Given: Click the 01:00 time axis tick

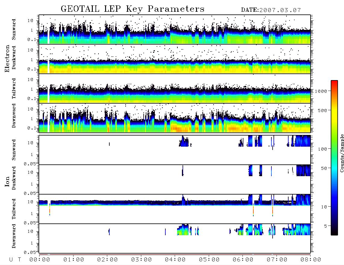Looking at the screenshot, I should point(73,260).
